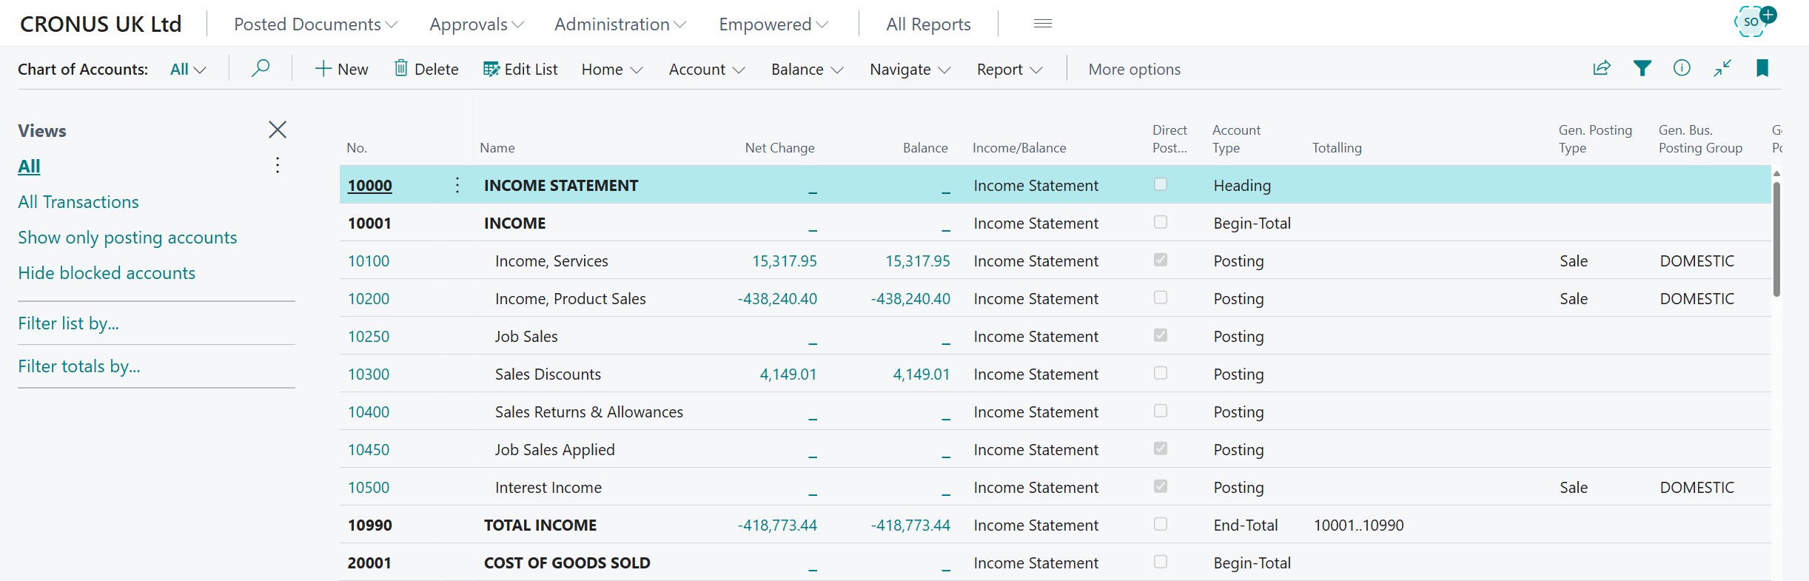Select the Totalling cell 10001..10990

[1358, 525]
